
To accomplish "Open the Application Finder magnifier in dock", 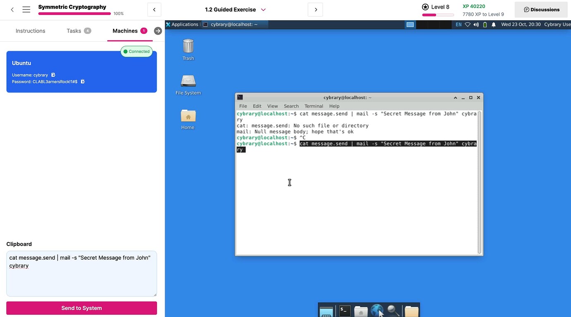I will 393,311.
